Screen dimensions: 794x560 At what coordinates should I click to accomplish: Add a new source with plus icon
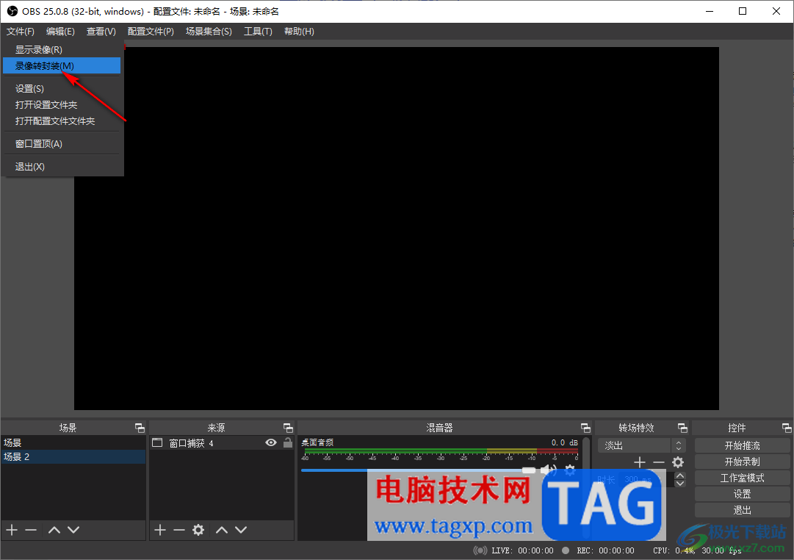(x=160, y=530)
